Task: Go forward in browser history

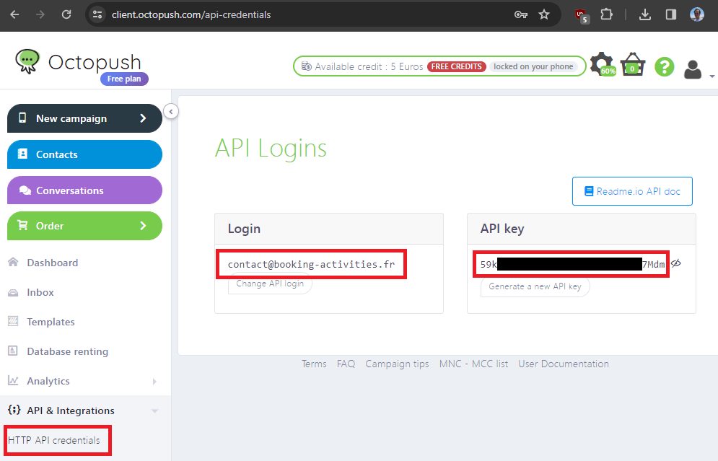Action: pos(40,14)
